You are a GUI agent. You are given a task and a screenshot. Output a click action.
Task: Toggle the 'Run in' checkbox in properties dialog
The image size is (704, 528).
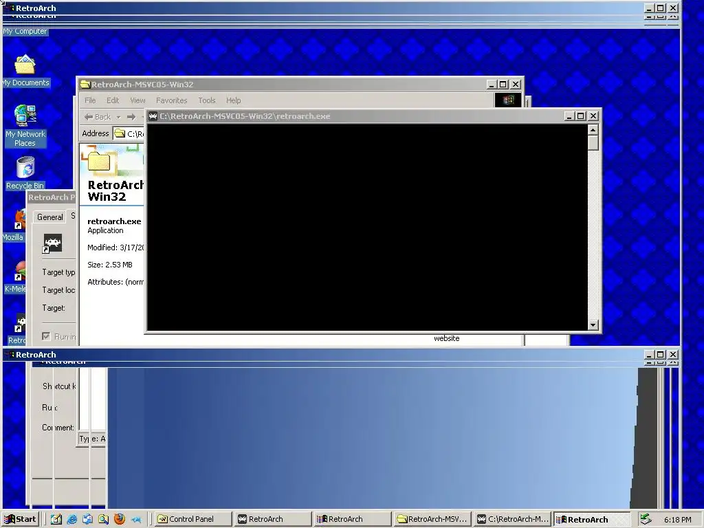click(x=46, y=335)
